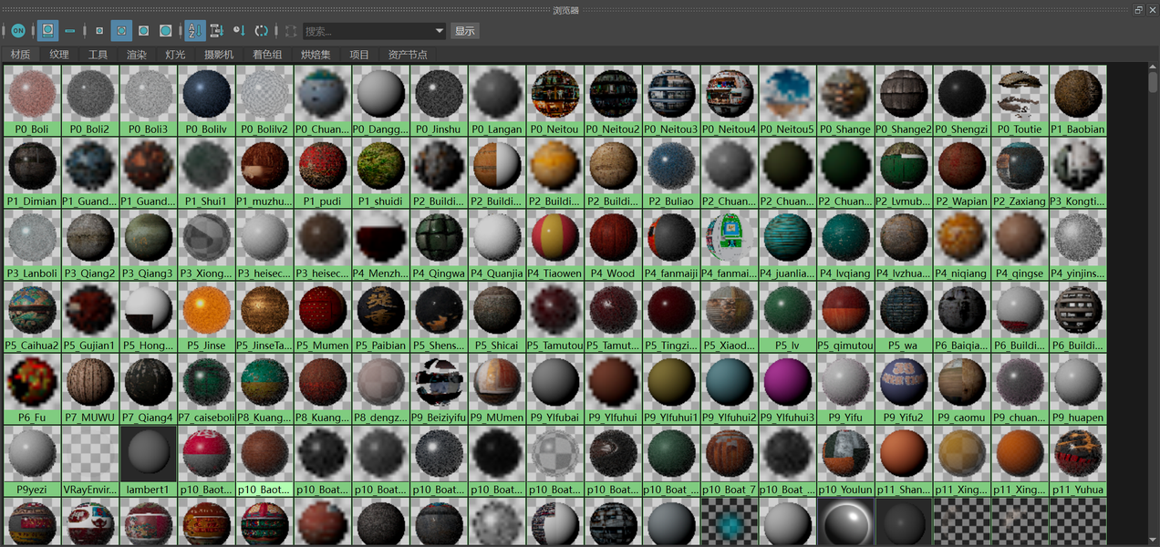Select the P0_Shengzi material swatch
This screenshot has height=547, width=1160.
pos(962,100)
